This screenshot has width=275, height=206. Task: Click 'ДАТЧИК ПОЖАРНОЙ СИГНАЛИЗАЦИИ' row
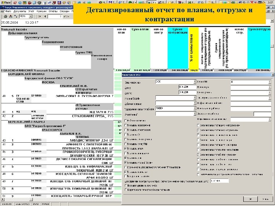[x=84, y=159]
